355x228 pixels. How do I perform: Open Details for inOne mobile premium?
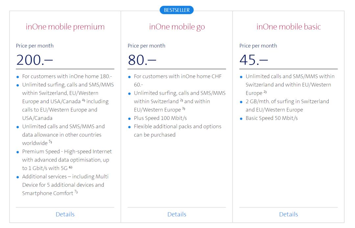coord(65,214)
